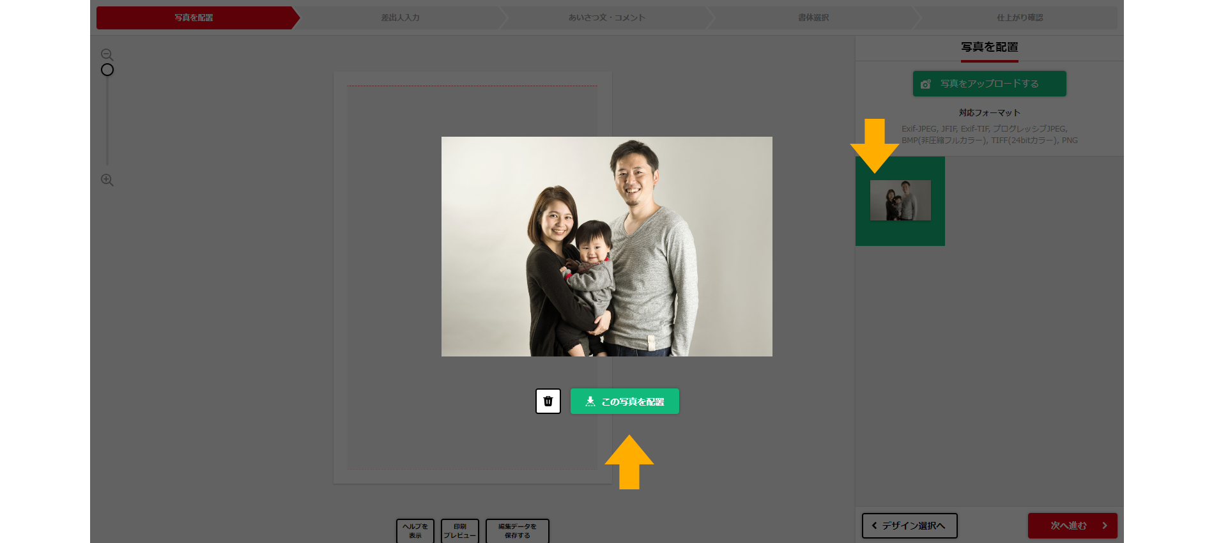The height and width of the screenshot is (543, 1214).
Task: Go to あいさつ文・コメント step
Action: pyautogui.click(x=607, y=18)
